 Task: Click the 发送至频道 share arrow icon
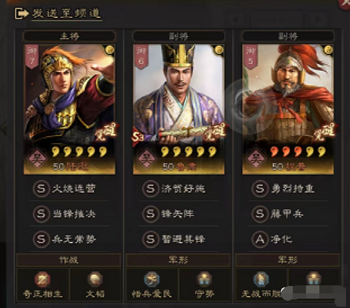pos(22,13)
